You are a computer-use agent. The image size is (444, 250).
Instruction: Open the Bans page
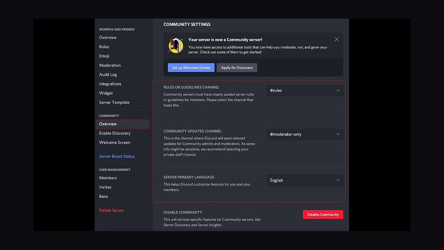(x=104, y=196)
